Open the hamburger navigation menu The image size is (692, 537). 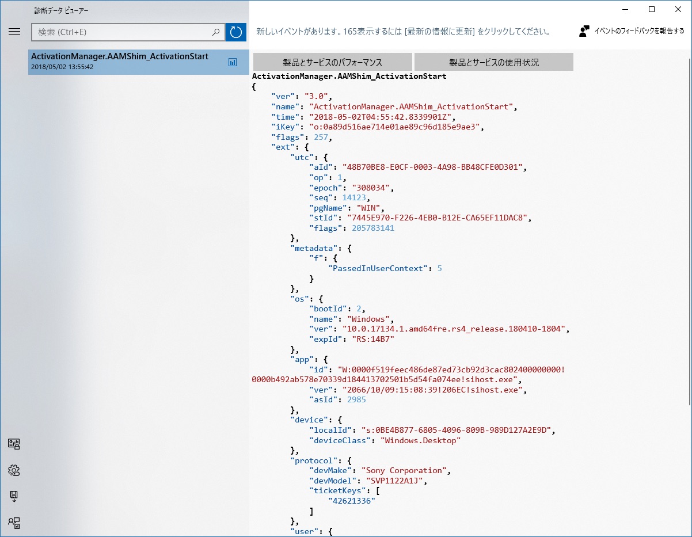pyautogui.click(x=14, y=32)
